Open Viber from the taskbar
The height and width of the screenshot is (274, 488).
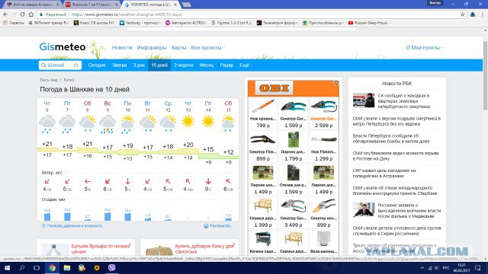pos(112,268)
